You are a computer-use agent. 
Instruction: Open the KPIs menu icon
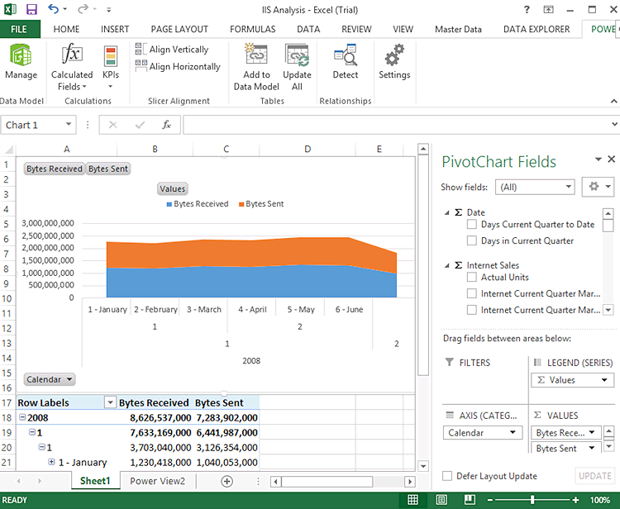click(x=111, y=56)
